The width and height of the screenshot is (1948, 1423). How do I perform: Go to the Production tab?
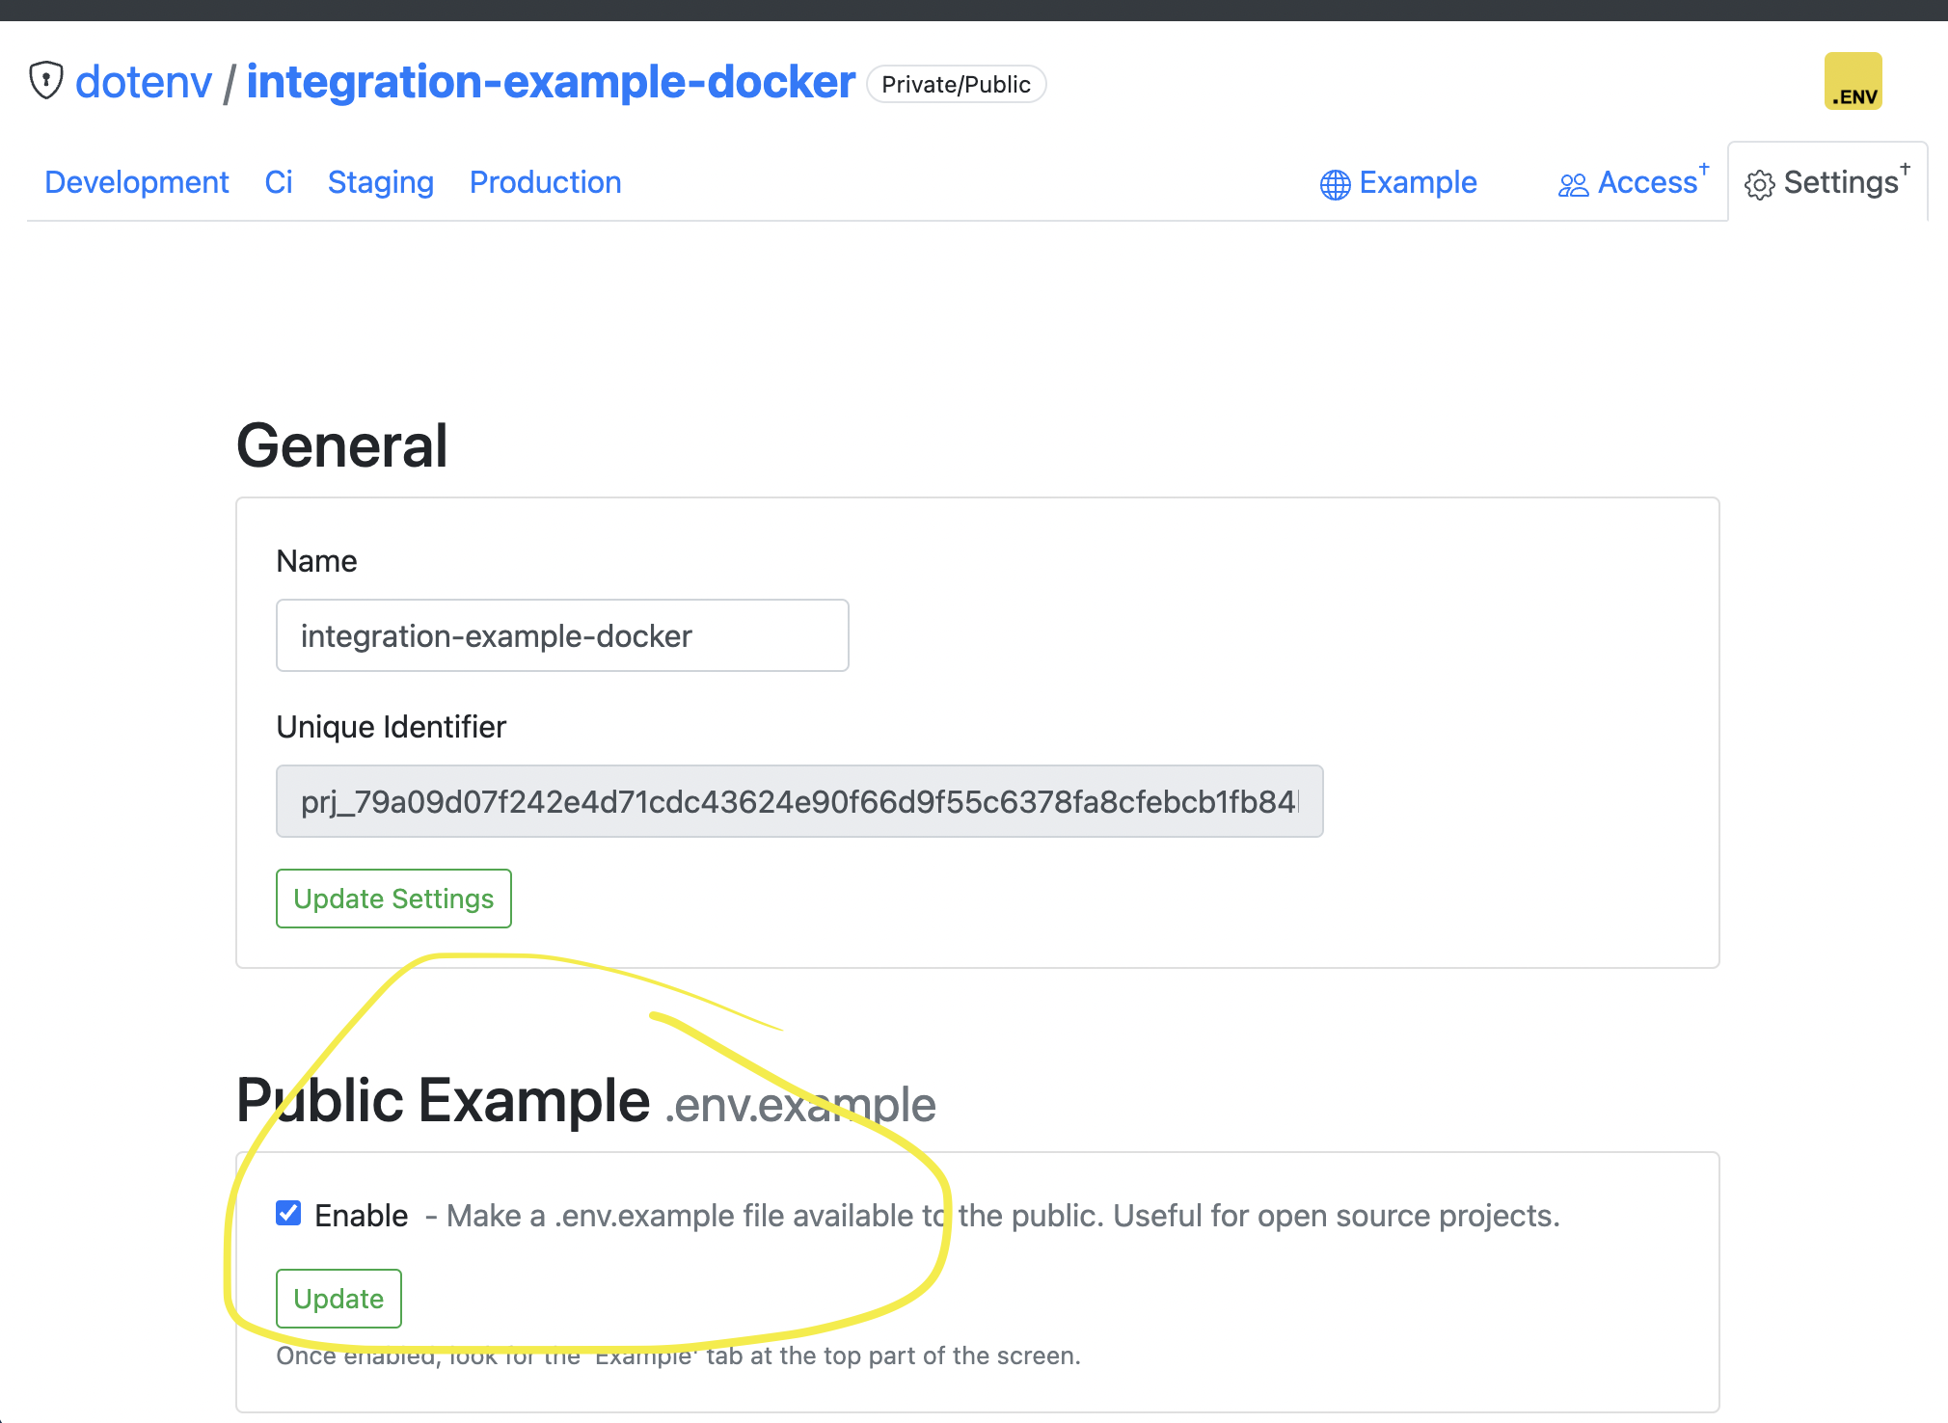coord(545,182)
